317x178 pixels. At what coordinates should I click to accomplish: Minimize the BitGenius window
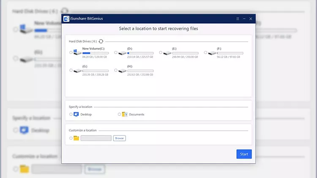click(244, 19)
